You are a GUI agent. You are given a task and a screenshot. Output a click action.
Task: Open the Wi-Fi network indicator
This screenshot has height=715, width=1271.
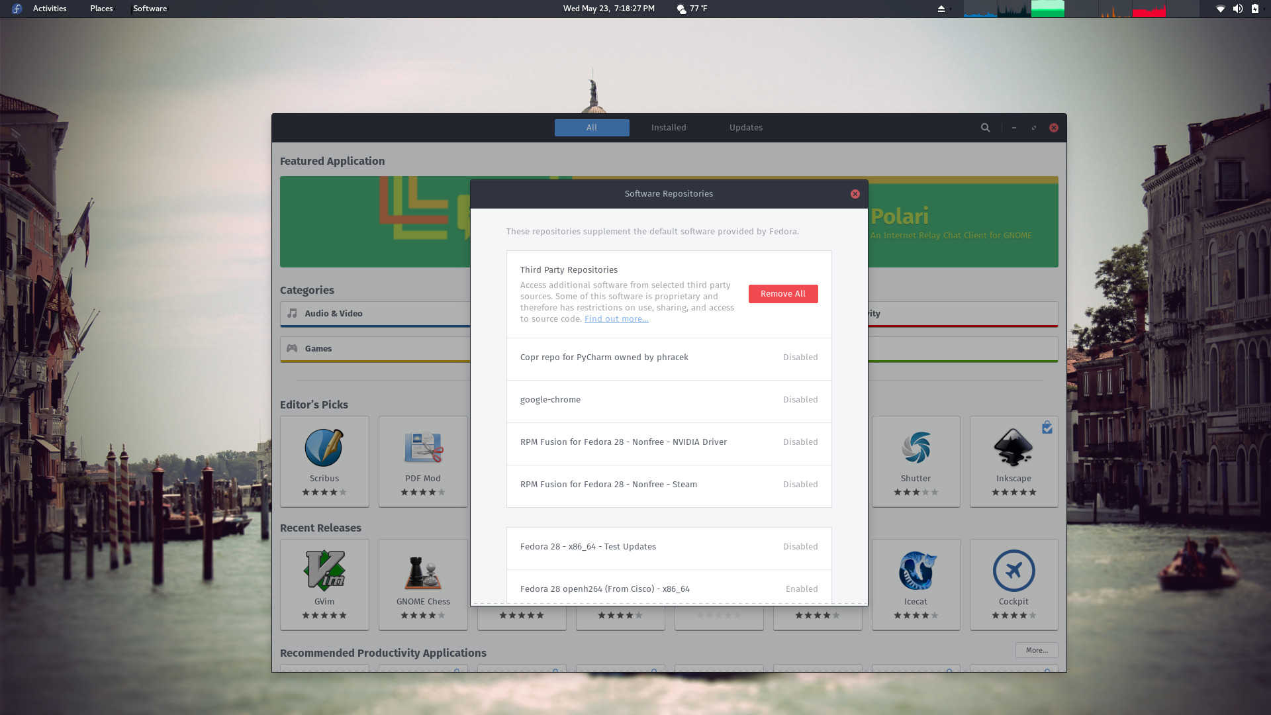1220,9
